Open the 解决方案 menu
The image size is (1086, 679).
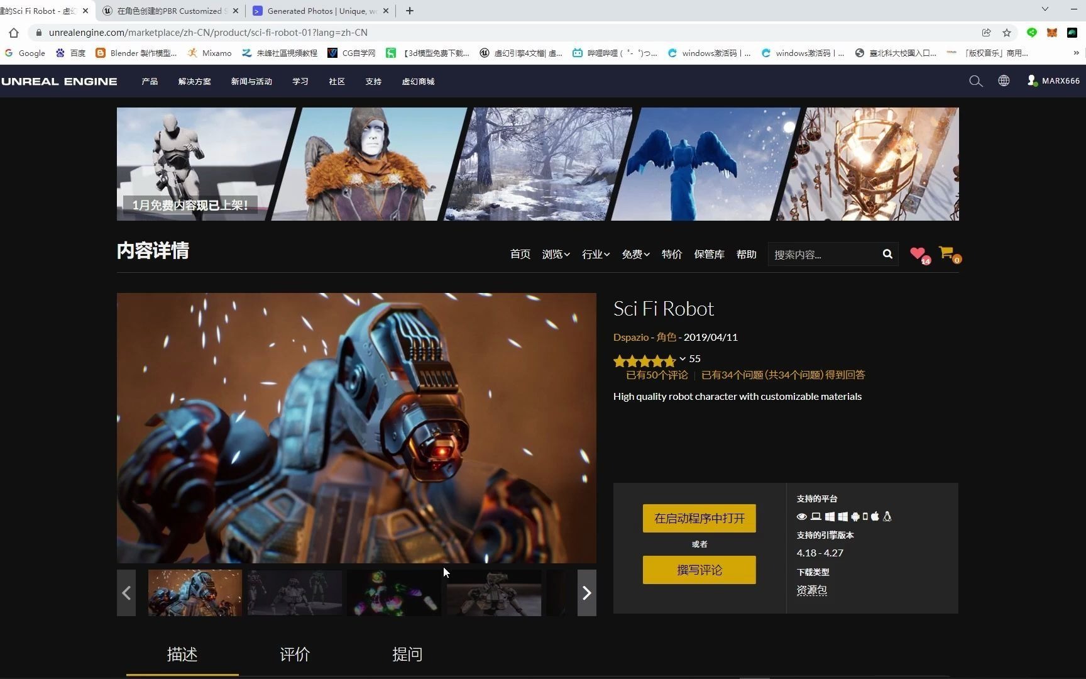click(194, 82)
